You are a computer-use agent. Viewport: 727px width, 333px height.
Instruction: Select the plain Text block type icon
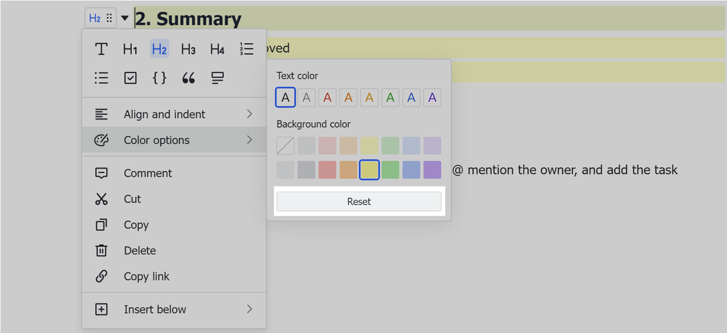[x=101, y=49]
